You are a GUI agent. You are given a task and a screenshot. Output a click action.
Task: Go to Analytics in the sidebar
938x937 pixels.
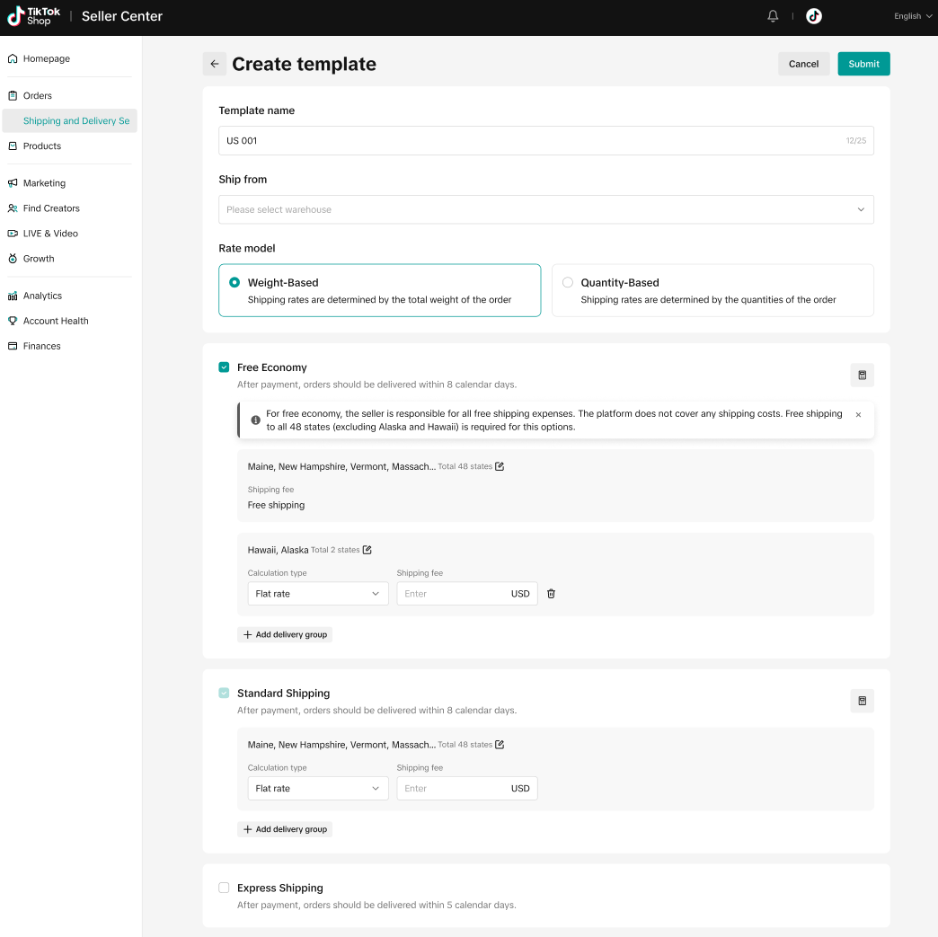[42, 296]
